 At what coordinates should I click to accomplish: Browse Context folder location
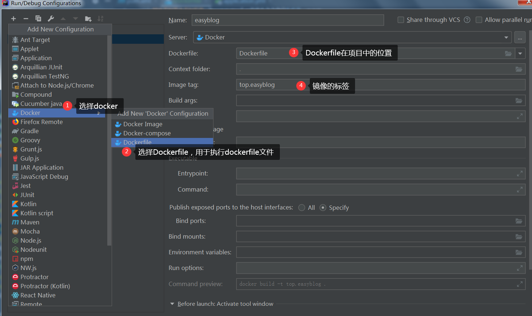(519, 69)
